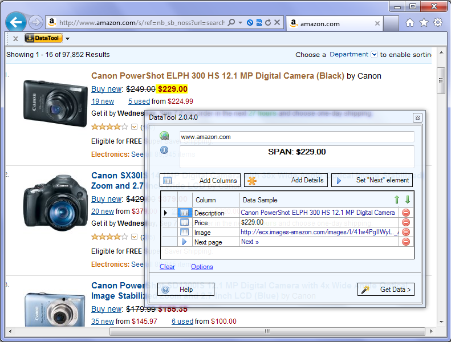This screenshot has height=342, width=451.
Task: Open the 35 new offers link
Action: 103,321
